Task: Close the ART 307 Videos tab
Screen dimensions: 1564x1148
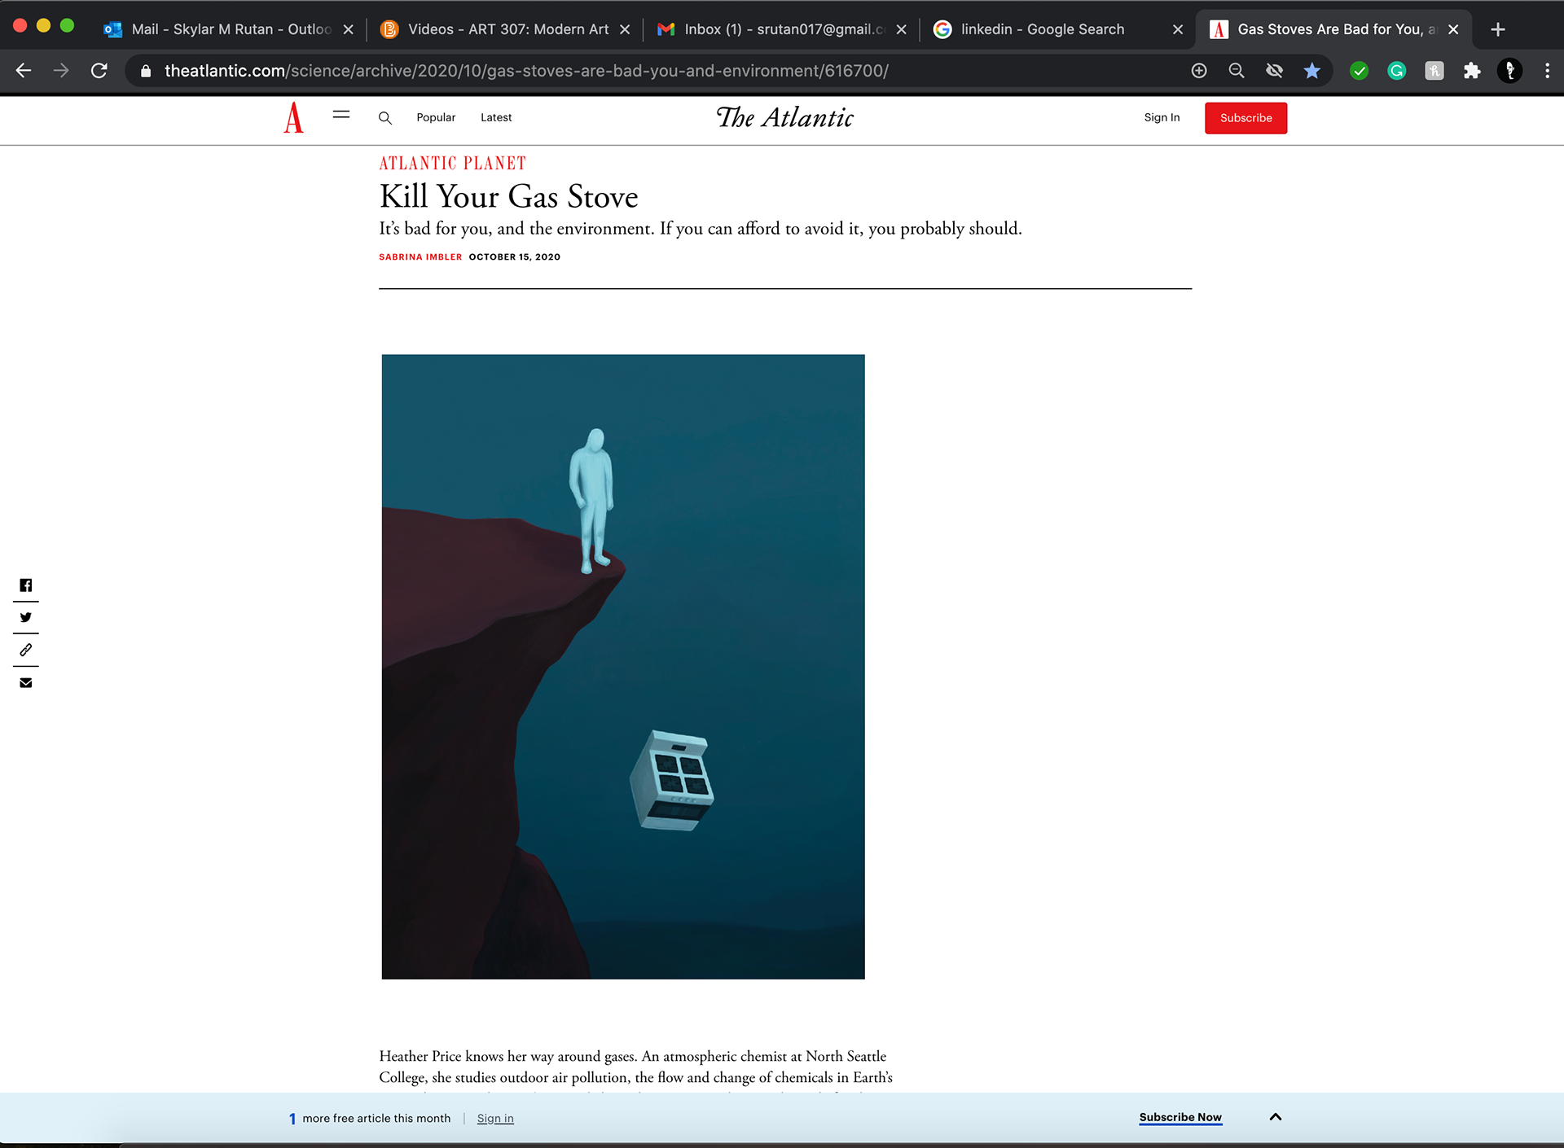Action: coord(625,29)
